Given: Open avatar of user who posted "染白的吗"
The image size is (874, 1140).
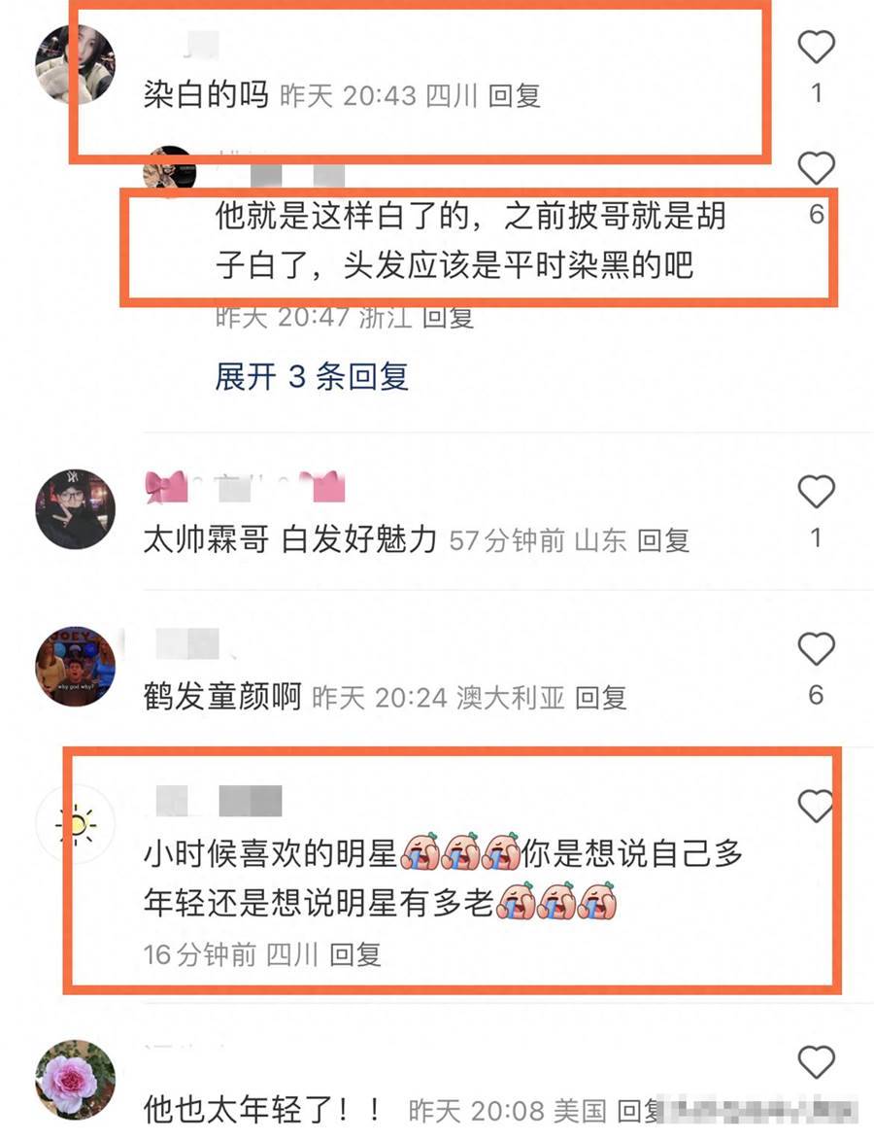Looking at the screenshot, I should (x=75, y=63).
